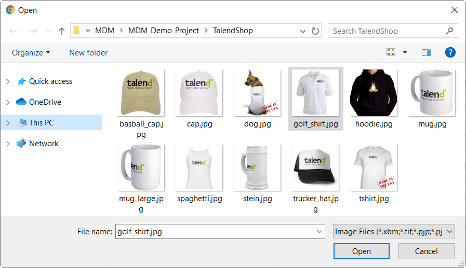Open view options dropdown arrow

405,52
